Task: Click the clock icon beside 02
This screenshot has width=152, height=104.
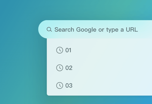Action: [x=59, y=68]
